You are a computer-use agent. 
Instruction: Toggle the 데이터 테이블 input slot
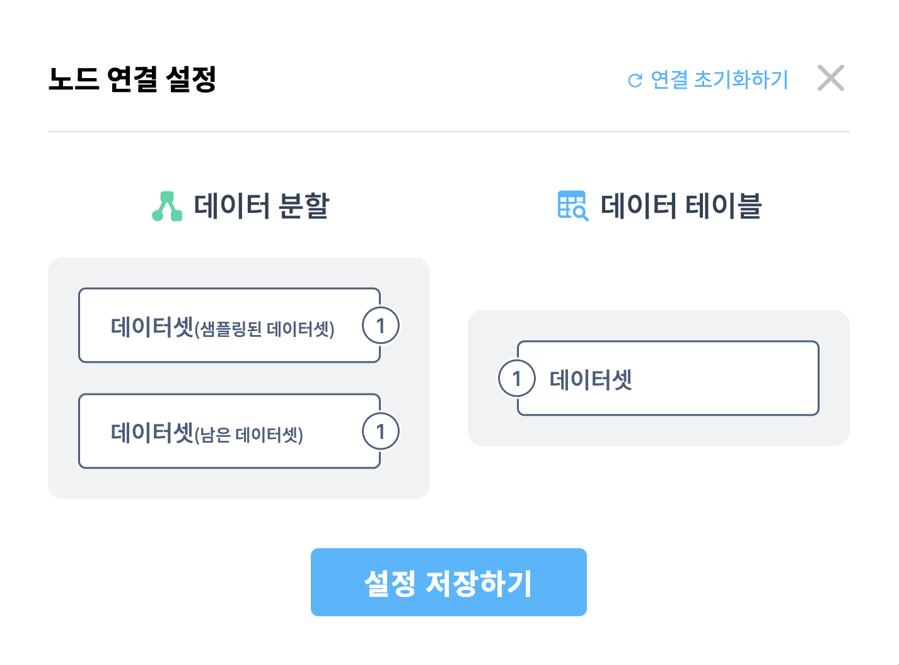pos(668,378)
